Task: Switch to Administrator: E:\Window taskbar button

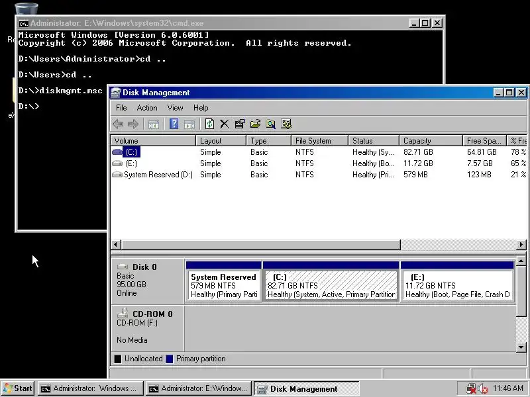Action: pos(199,388)
